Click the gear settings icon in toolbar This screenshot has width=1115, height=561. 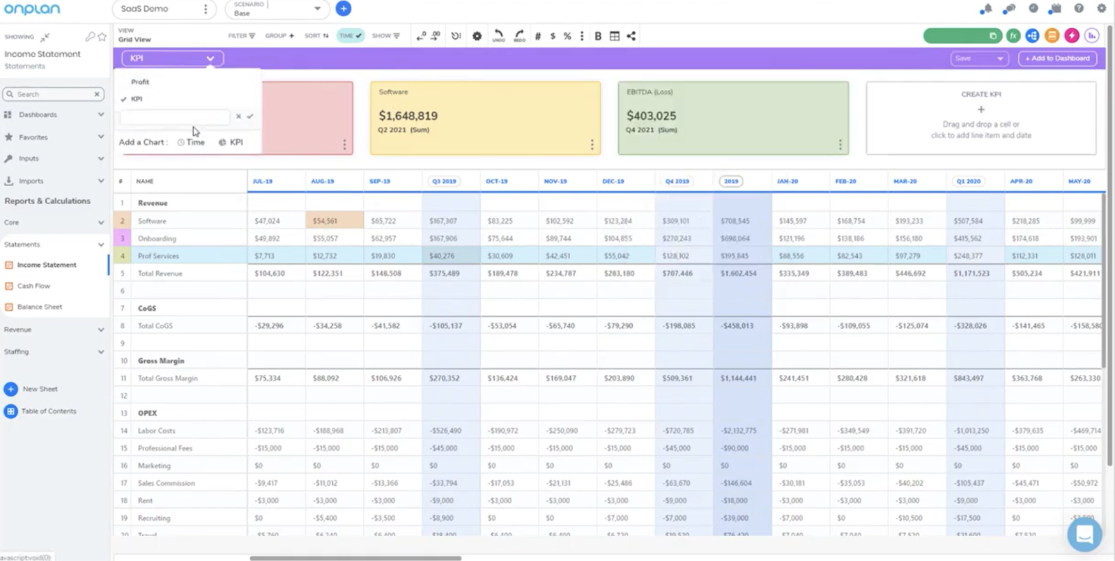coord(477,36)
